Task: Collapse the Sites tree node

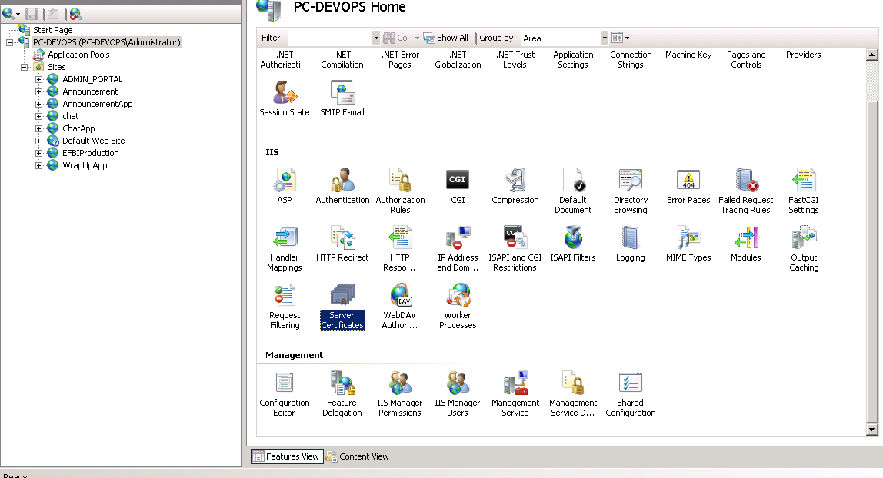Action: [25, 67]
